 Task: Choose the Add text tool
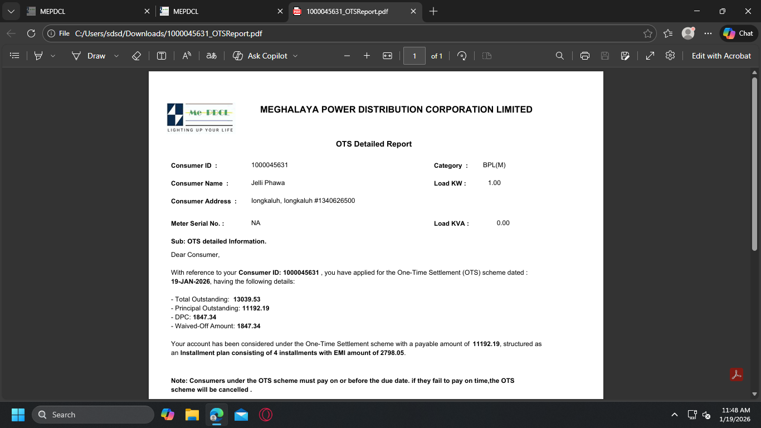[x=162, y=56]
